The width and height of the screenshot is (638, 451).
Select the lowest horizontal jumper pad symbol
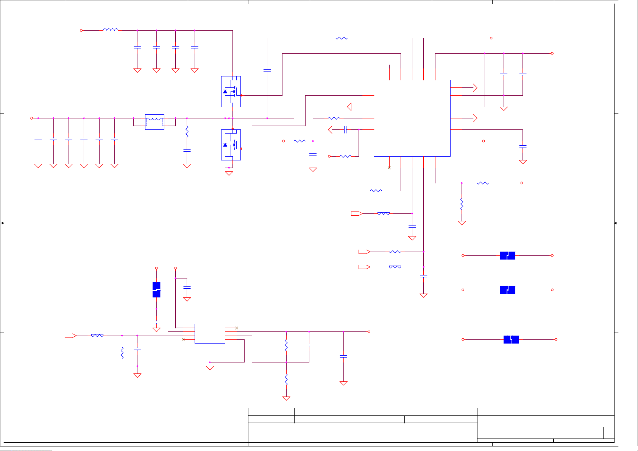click(511, 339)
